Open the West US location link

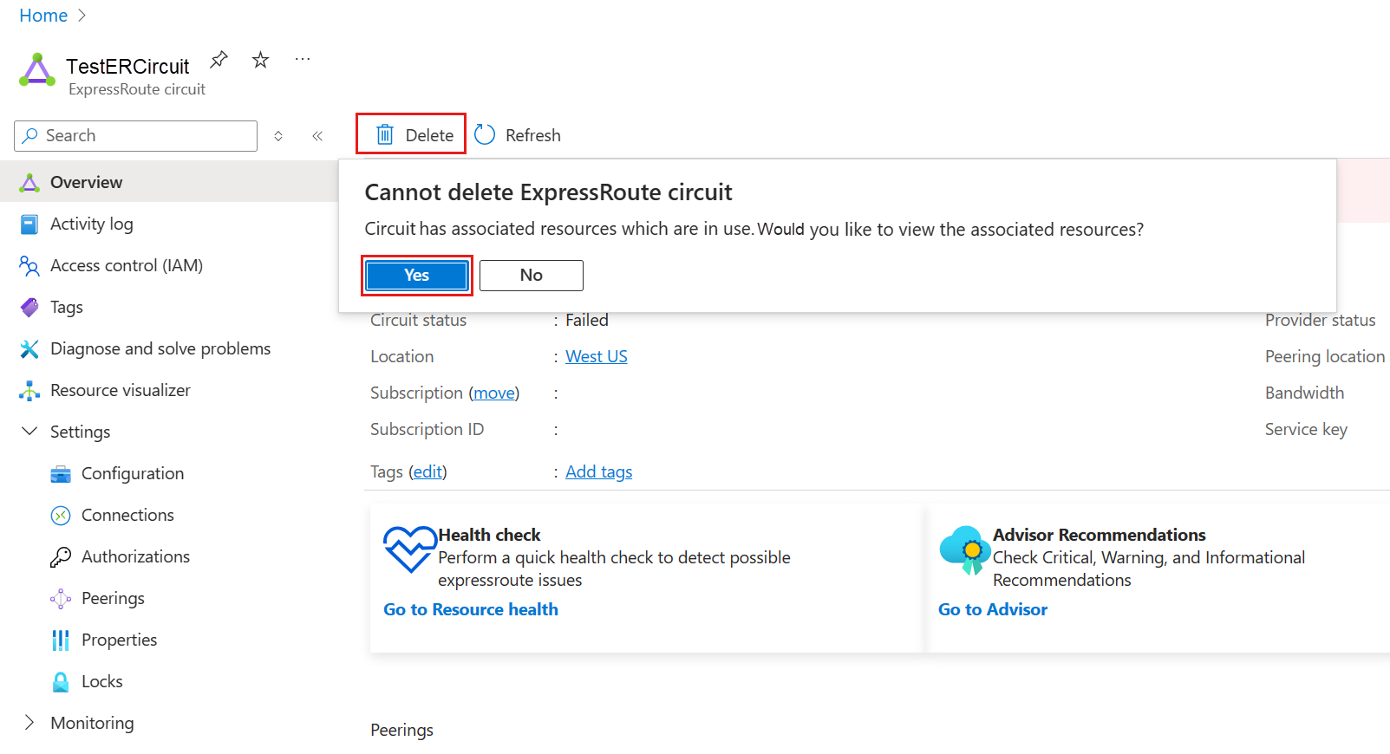[x=597, y=356]
